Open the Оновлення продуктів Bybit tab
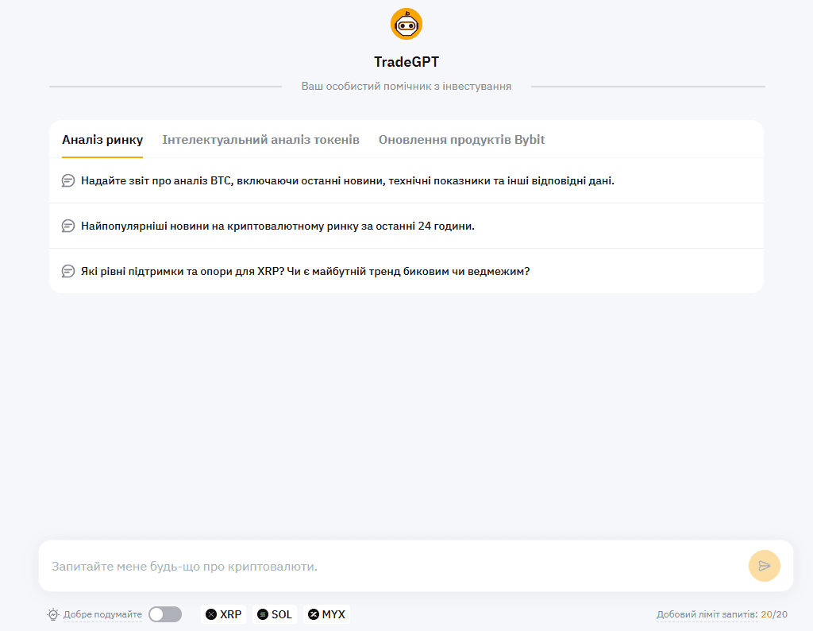The image size is (813, 631). coord(461,140)
